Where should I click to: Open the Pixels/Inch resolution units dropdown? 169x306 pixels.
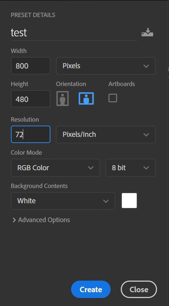pos(106,134)
